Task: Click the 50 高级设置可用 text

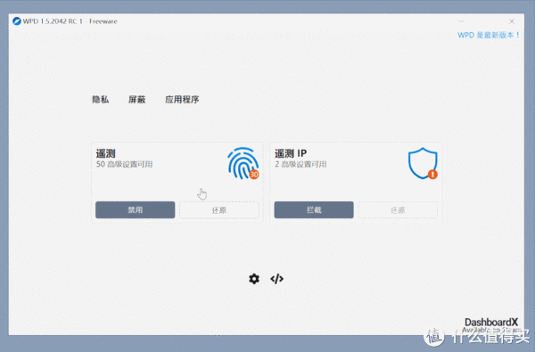Action: pyautogui.click(x=124, y=164)
